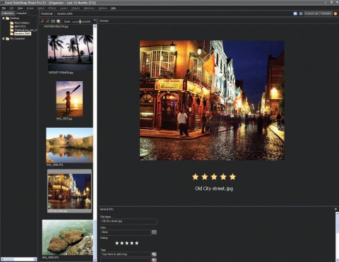Adjust the thumbnail Zoom slider
This screenshot has height=262, width=339.
(x=81, y=22)
